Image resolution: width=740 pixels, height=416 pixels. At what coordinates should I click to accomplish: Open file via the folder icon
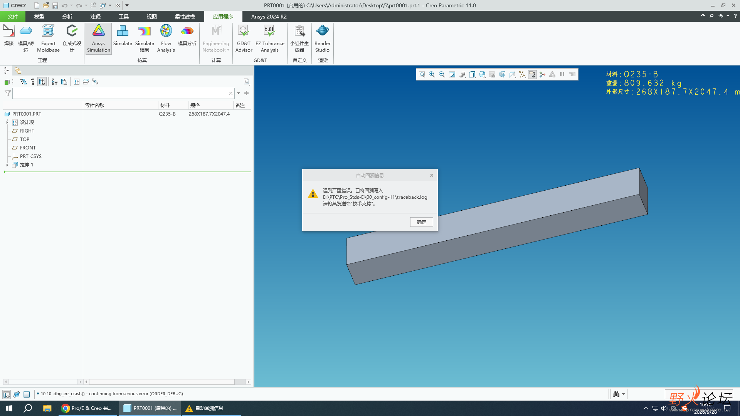45,5
